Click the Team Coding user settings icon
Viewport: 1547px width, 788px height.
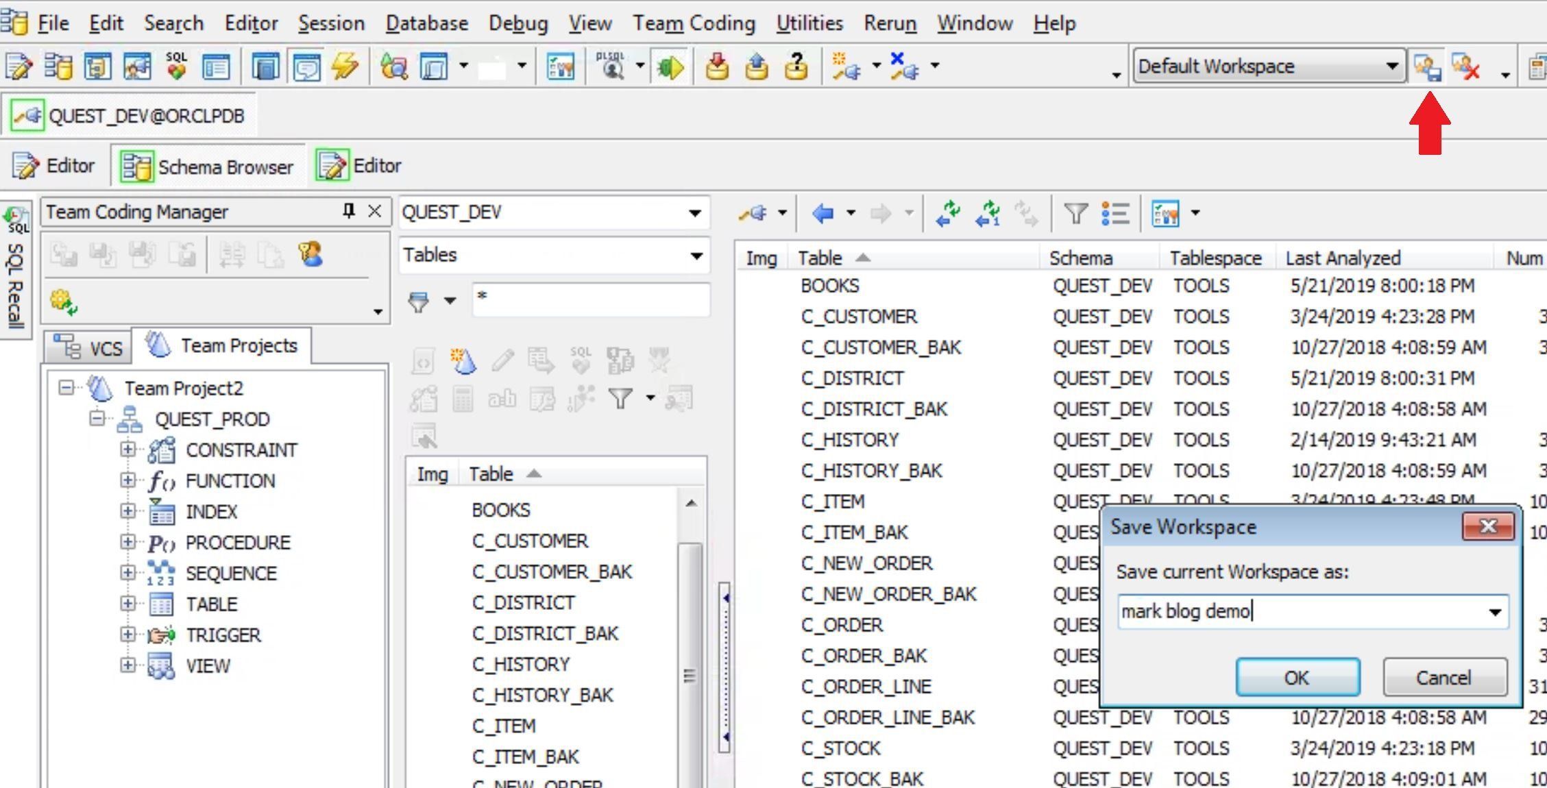click(x=310, y=255)
